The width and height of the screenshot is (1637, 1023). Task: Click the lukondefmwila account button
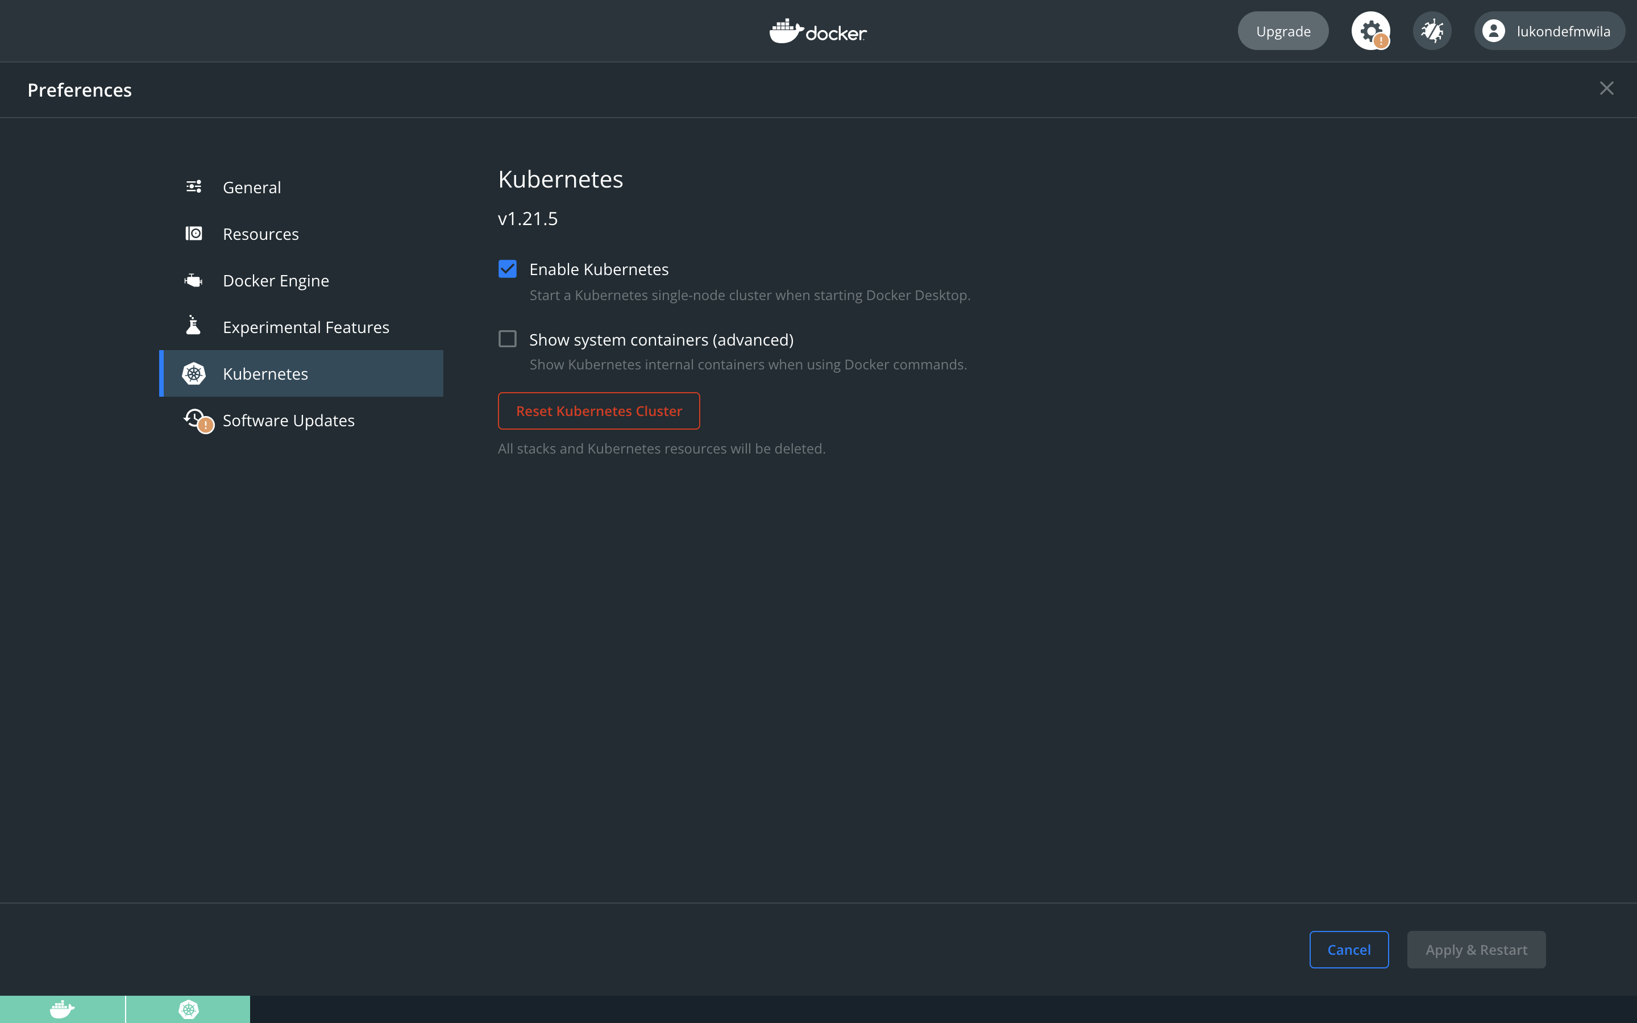click(x=1549, y=31)
